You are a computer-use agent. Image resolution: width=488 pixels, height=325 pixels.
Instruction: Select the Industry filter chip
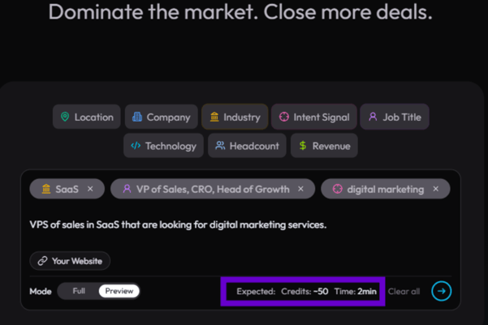[x=235, y=117]
